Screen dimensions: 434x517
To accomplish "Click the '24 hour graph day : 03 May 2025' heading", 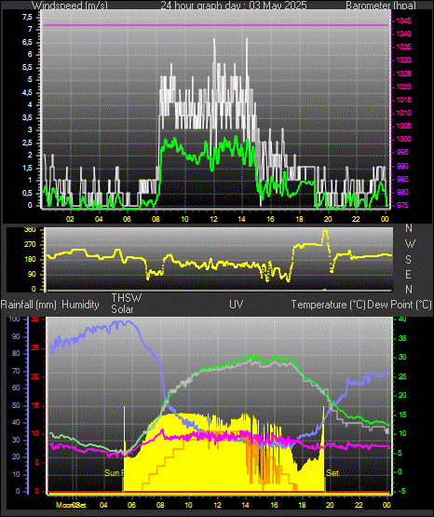I will (234, 5).
